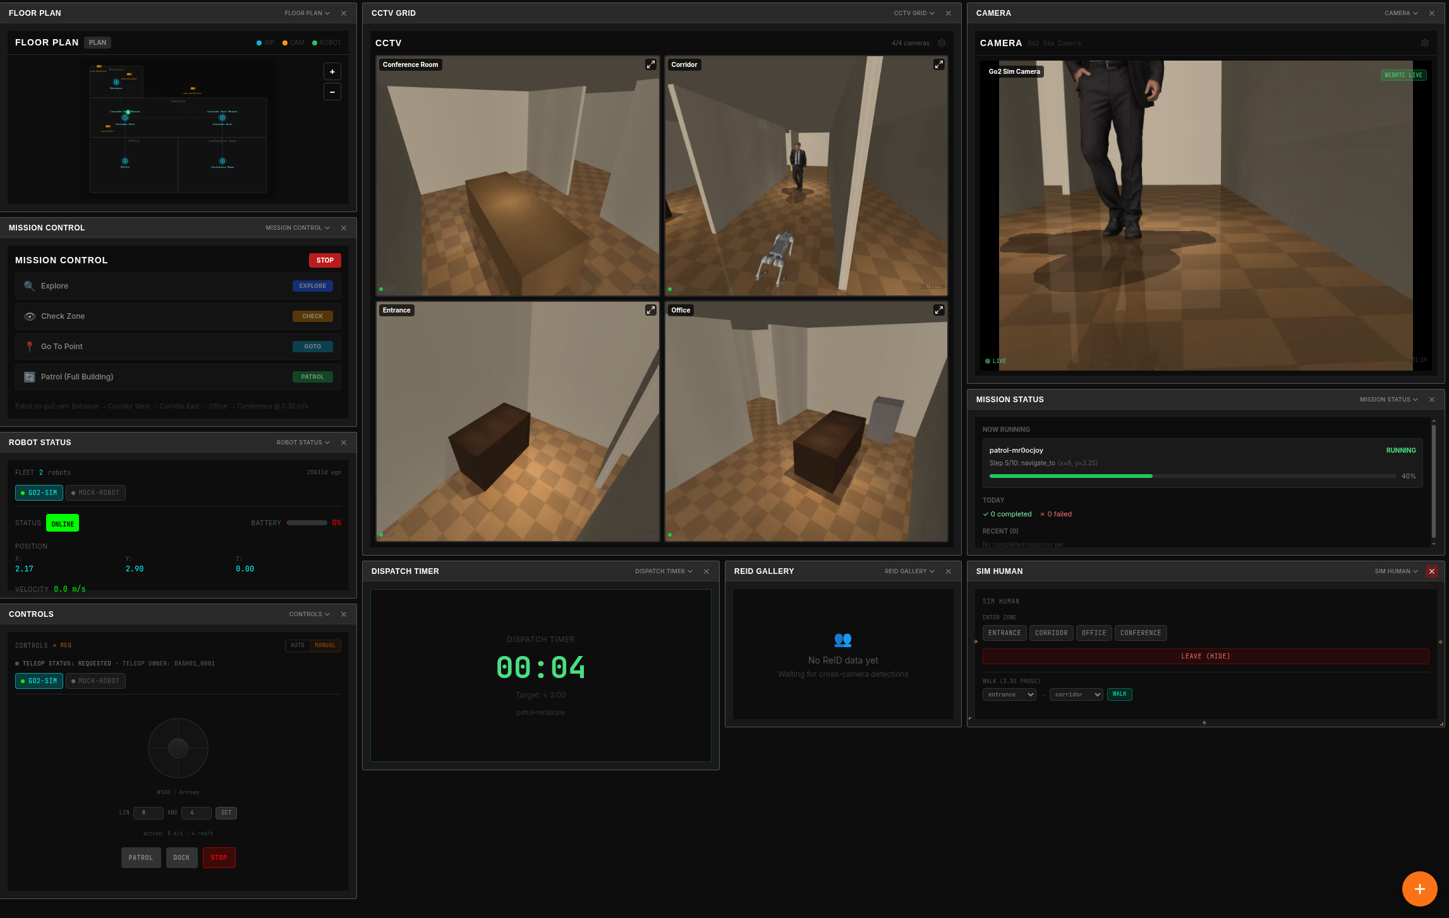This screenshot has width=1449, height=918.
Task: Open the Mission Control panel dropdown
Action: click(x=298, y=228)
